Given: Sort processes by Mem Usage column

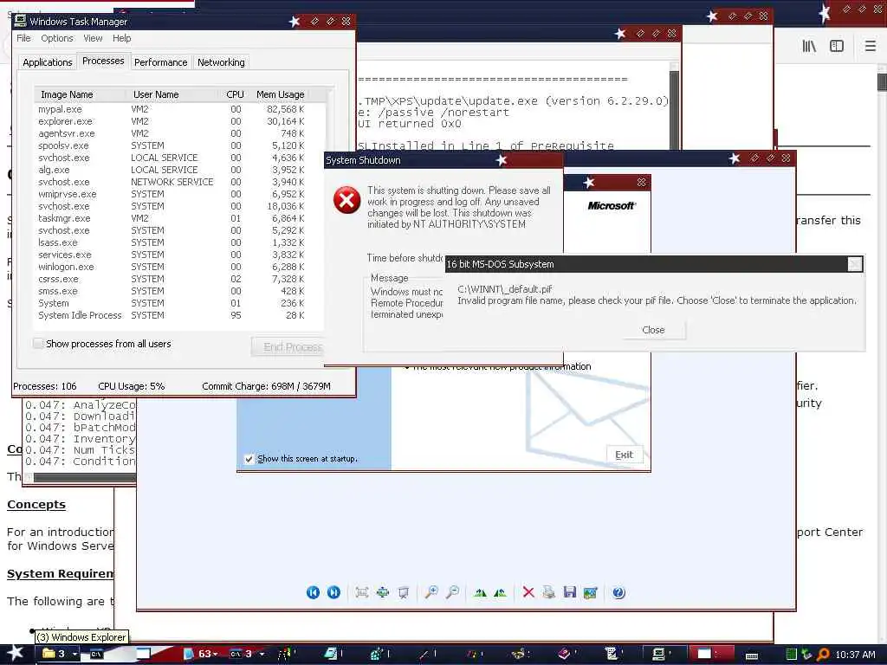Looking at the screenshot, I should (x=280, y=94).
